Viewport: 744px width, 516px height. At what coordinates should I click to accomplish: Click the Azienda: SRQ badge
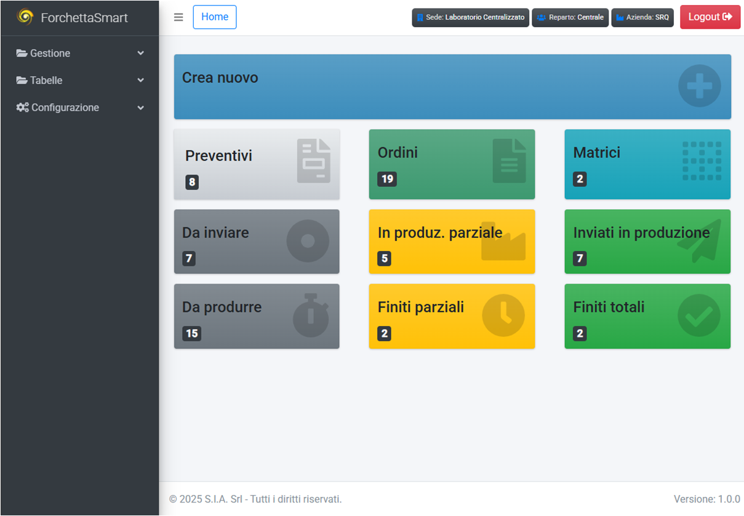tap(642, 17)
